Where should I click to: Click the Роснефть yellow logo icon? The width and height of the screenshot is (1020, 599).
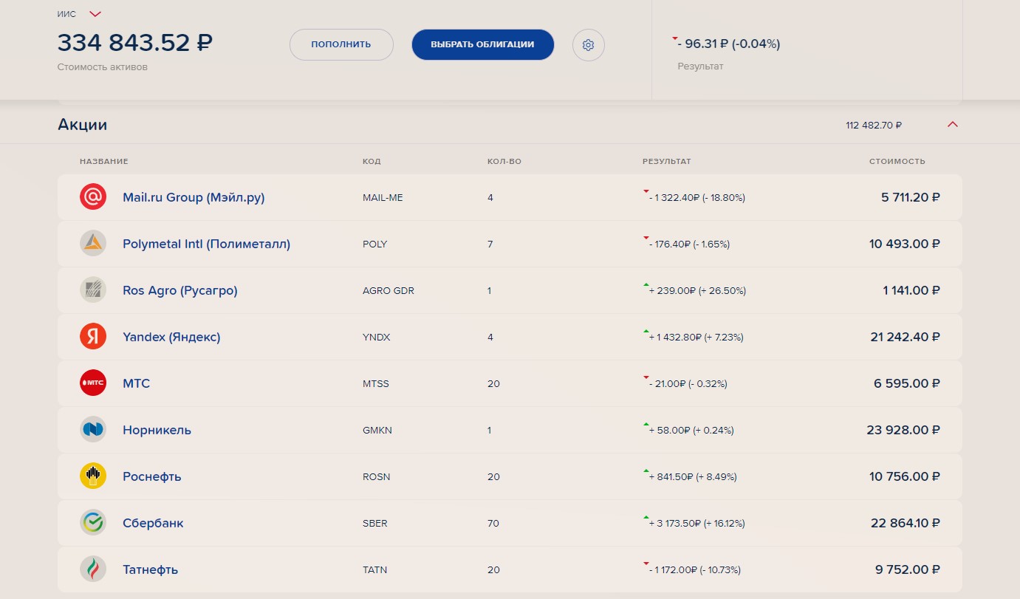[93, 476]
